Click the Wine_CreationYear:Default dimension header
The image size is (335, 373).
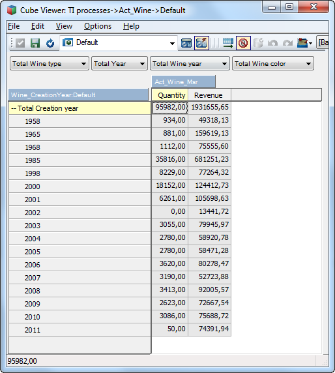pyautogui.click(x=78, y=95)
